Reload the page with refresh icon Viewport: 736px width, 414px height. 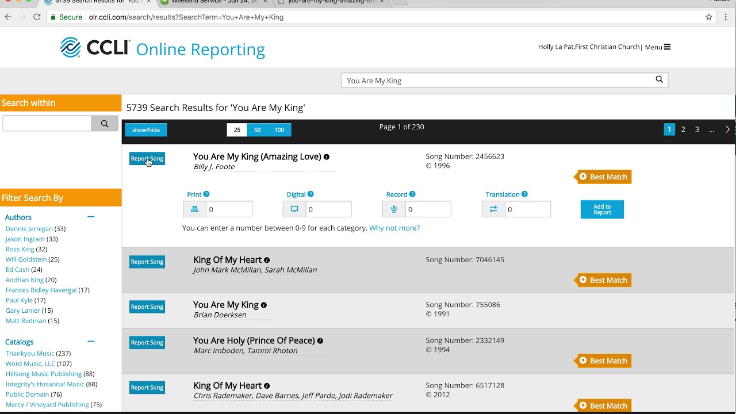pyautogui.click(x=37, y=17)
